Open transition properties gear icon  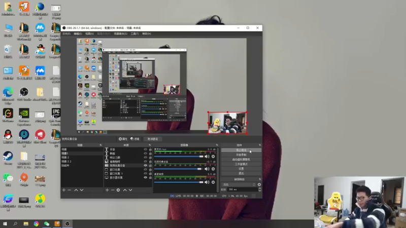[x=259, y=184]
